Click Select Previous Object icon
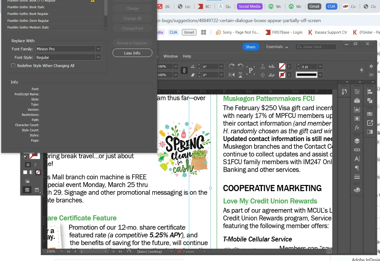This screenshot has width=380, height=261. pyautogui.click(x=272, y=67)
